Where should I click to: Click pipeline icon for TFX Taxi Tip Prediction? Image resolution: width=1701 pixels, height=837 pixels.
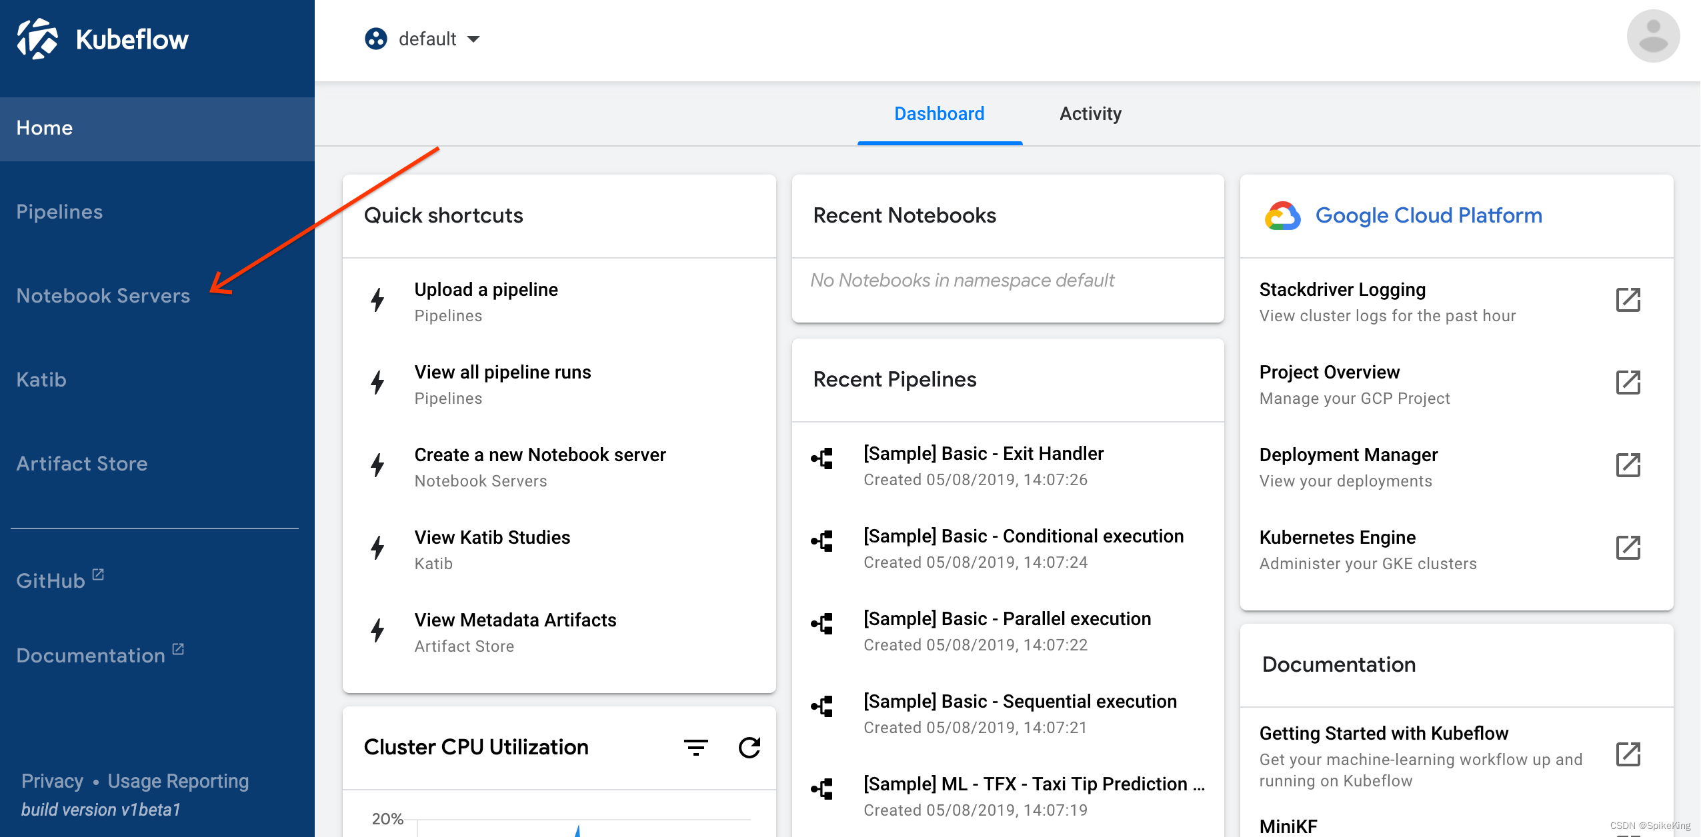tap(822, 789)
